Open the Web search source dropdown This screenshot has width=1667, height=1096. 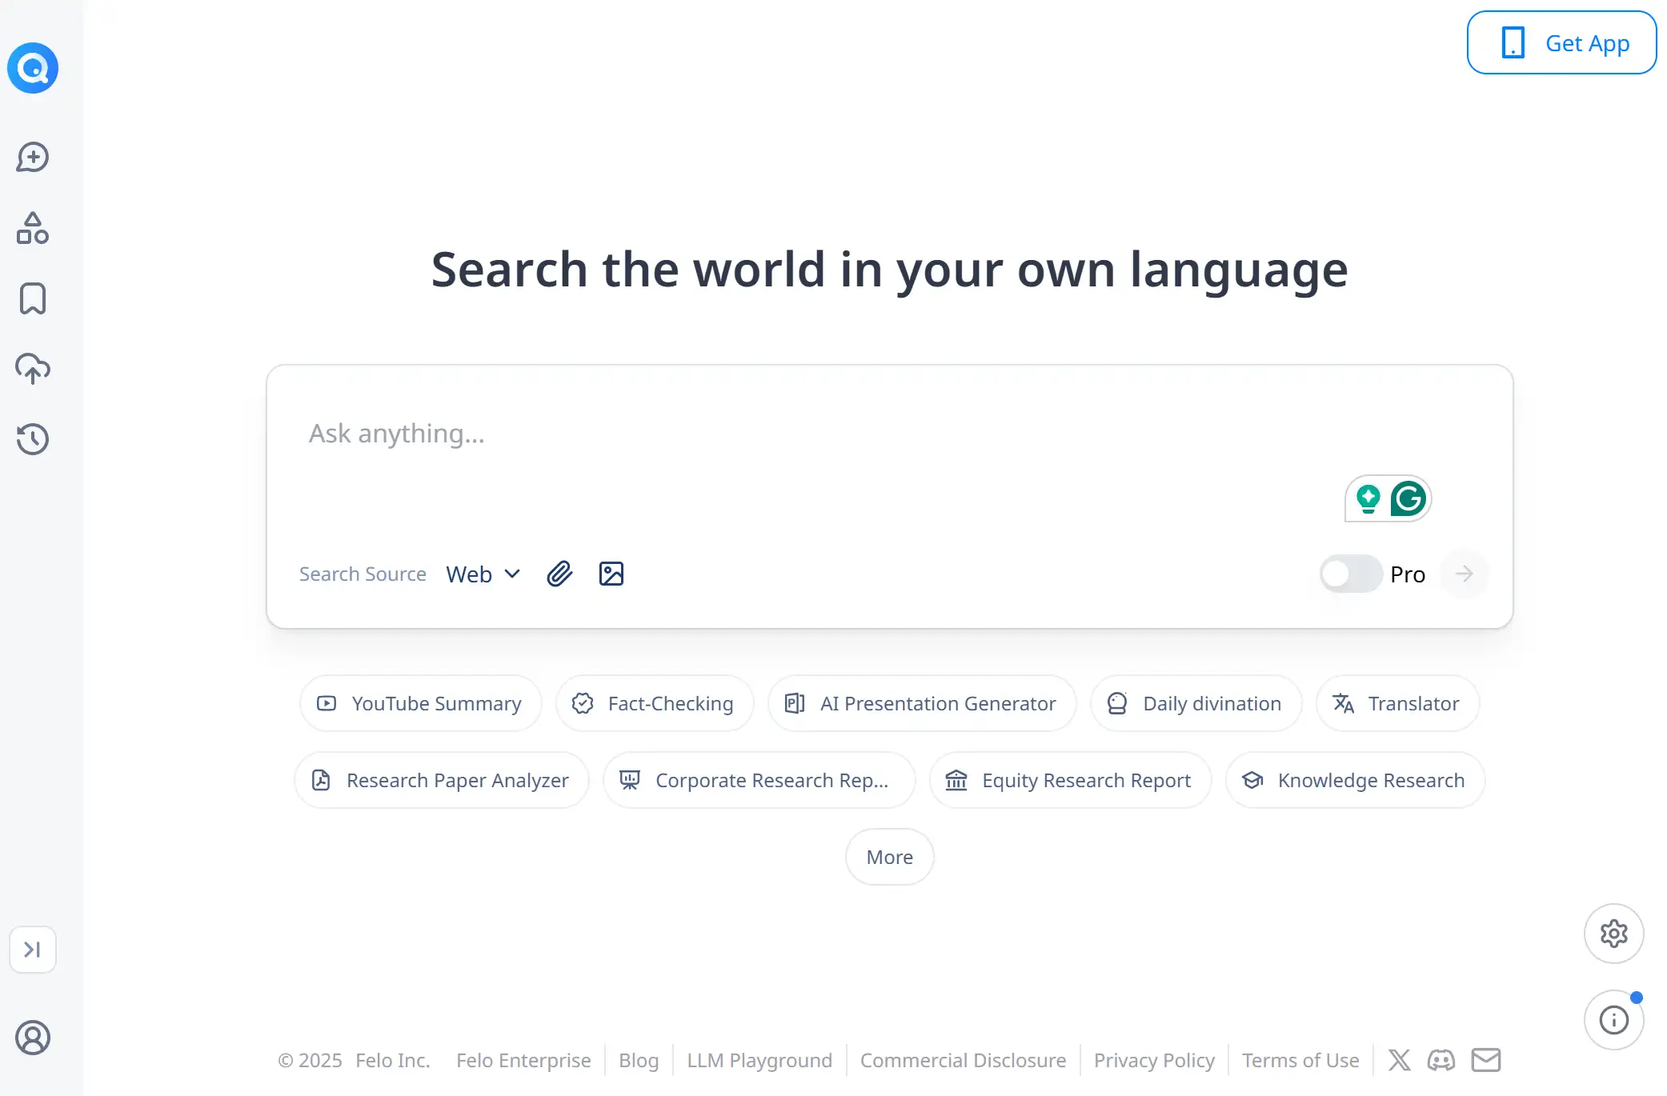point(483,574)
